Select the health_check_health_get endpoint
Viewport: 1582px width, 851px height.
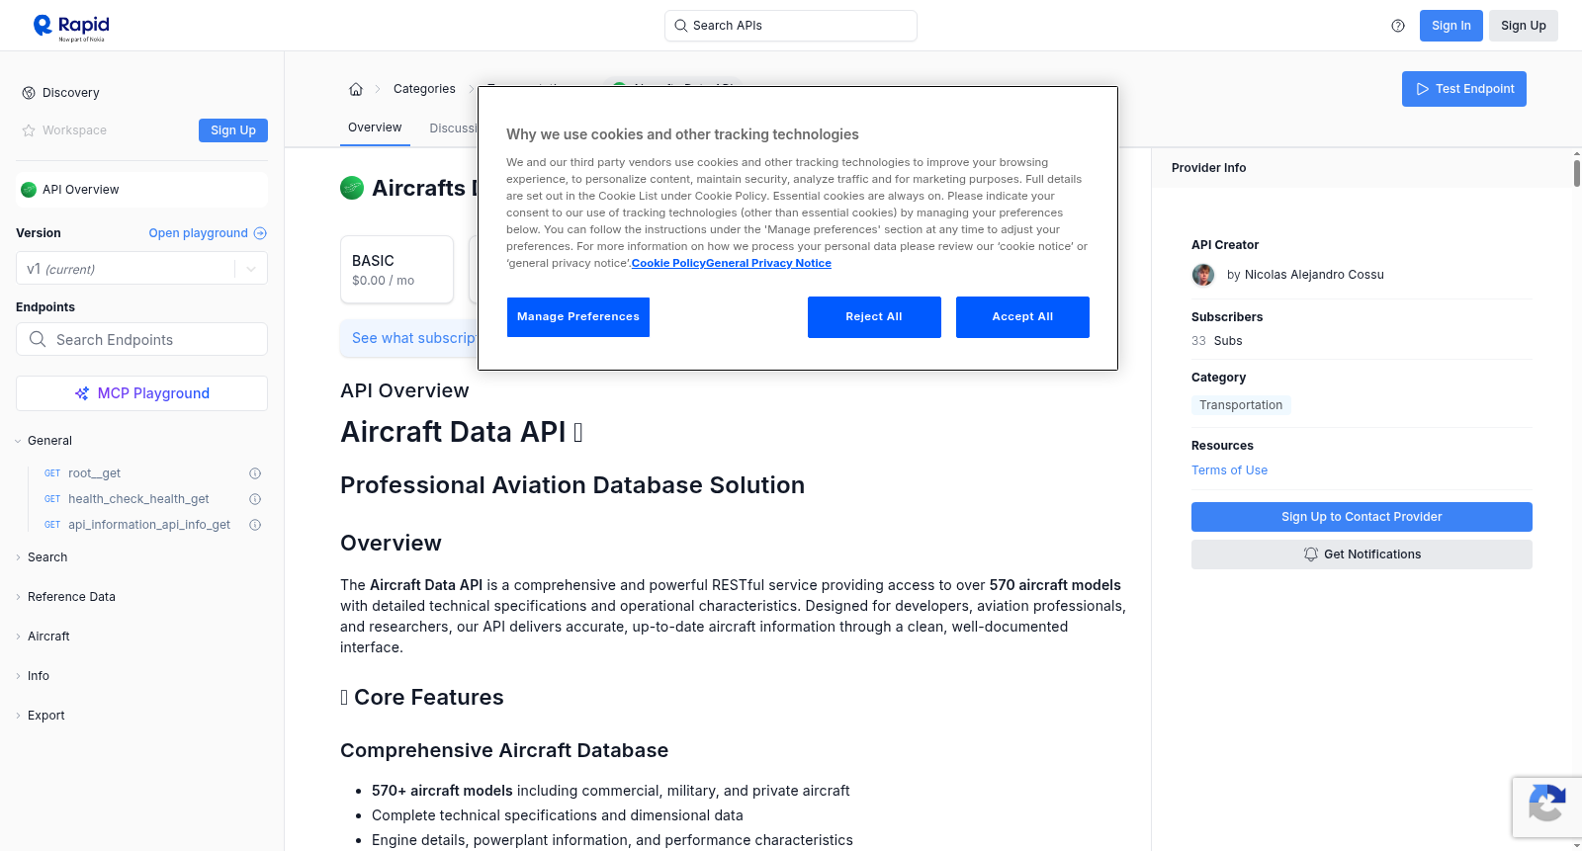tap(138, 499)
